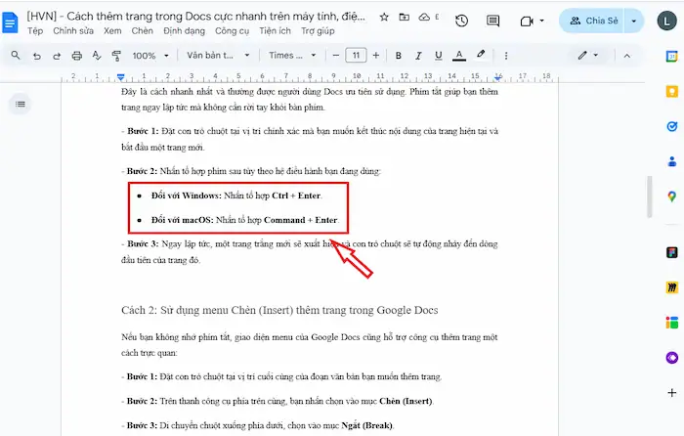Viewport: 684px width, 436px height.
Task: Toggle bold formatting
Action: click(401, 56)
